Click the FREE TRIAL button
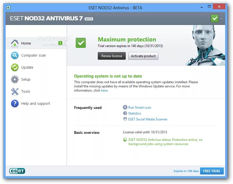This screenshot has width=233, height=184. click(212, 171)
